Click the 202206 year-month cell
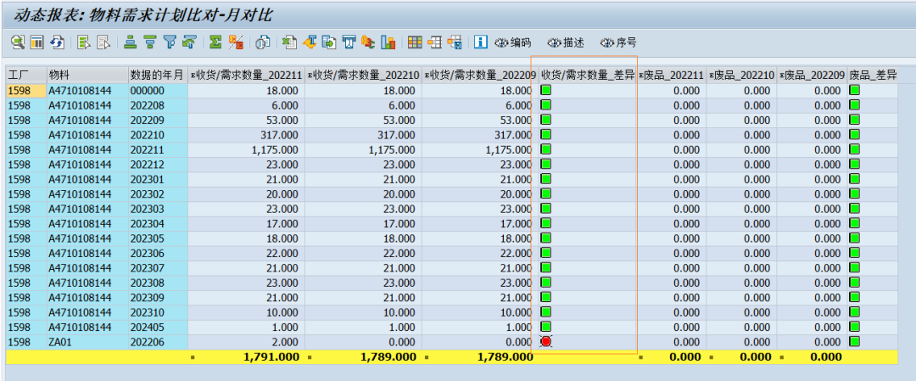This screenshot has height=381, width=916. tap(159, 342)
